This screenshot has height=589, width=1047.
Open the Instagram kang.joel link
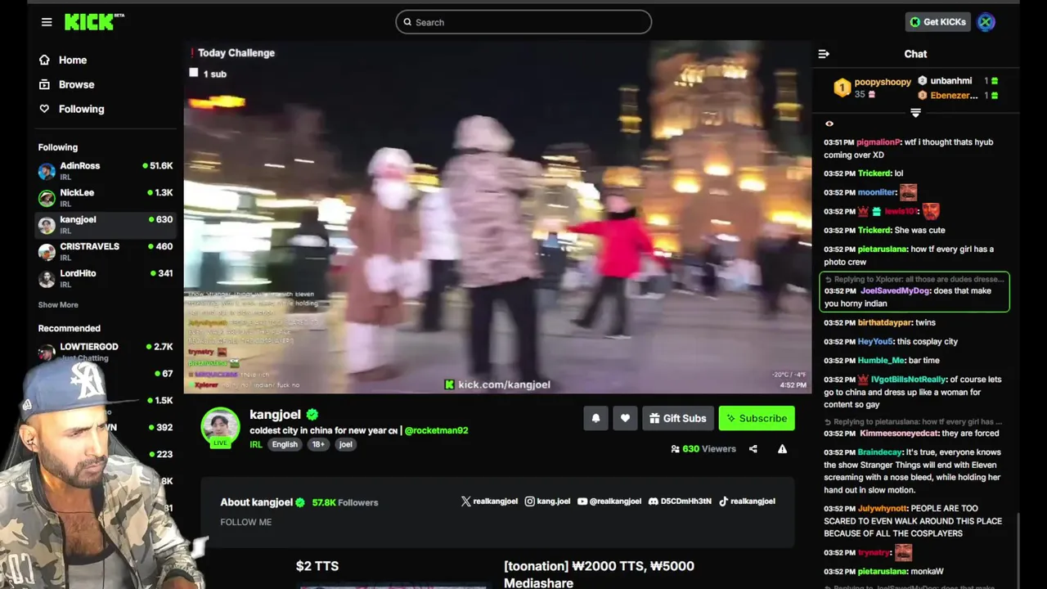547,501
